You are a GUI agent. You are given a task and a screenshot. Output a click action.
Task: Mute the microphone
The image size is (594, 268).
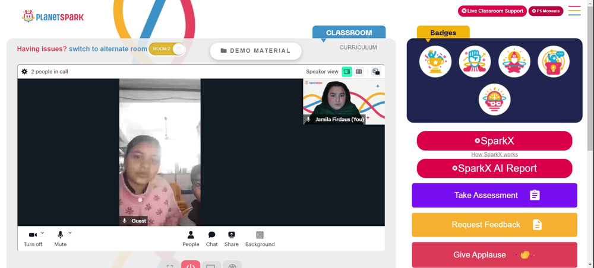pyautogui.click(x=60, y=239)
